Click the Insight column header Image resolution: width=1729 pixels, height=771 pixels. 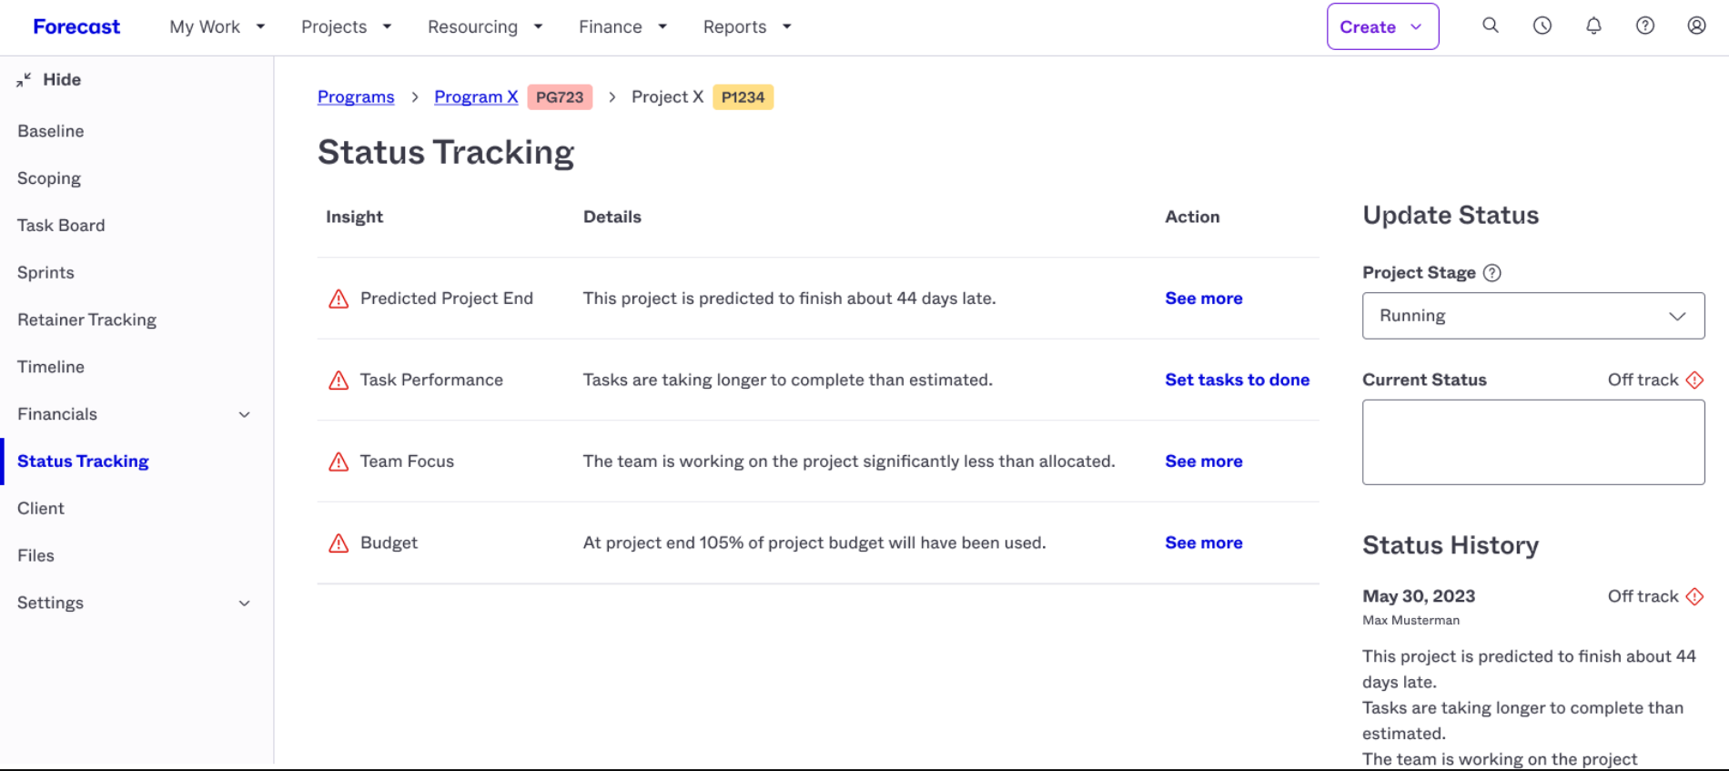pyautogui.click(x=354, y=217)
